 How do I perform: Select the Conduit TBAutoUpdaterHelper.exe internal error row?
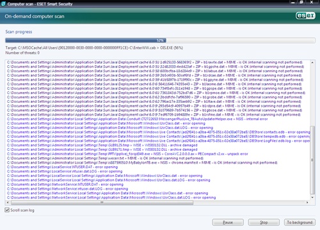(x=137, y=119)
